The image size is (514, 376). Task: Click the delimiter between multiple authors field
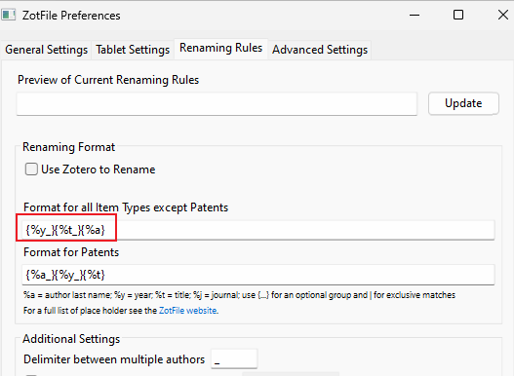pos(234,359)
